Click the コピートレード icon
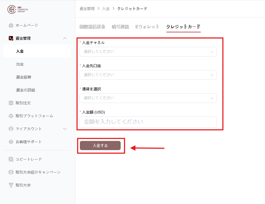 click(11, 159)
